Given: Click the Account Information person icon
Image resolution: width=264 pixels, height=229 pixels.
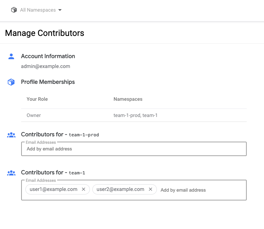Looking at the screenshot, I should [11, 56].
